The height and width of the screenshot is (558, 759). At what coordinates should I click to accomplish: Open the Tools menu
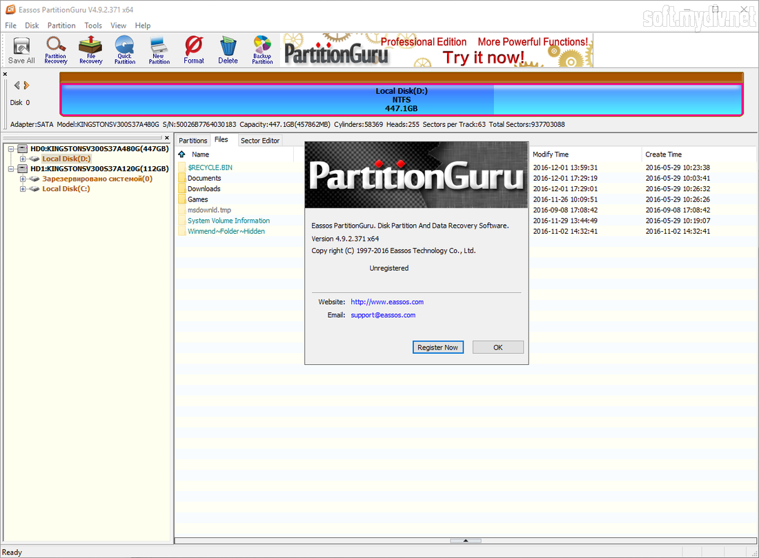click(93, 26)
